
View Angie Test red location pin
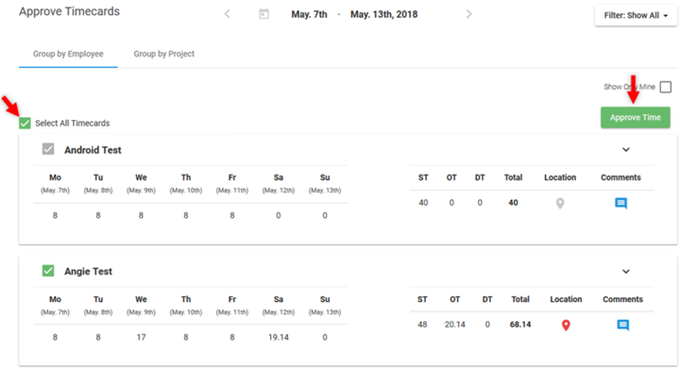pos(566,325)
